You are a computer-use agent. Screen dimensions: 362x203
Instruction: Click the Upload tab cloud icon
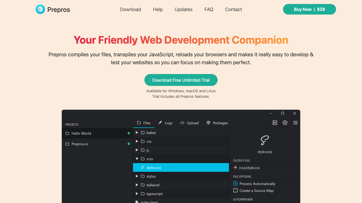coord(182,123)
